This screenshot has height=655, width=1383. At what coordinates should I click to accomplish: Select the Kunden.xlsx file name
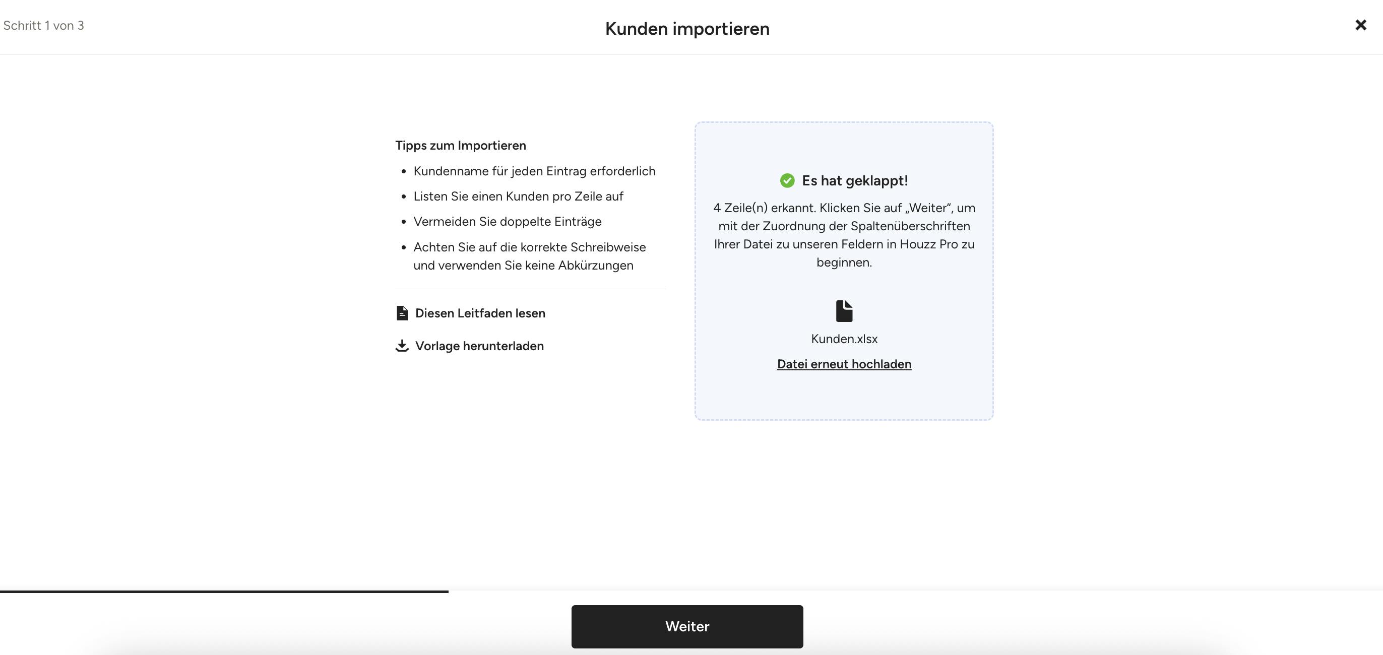tap(844, 339)
